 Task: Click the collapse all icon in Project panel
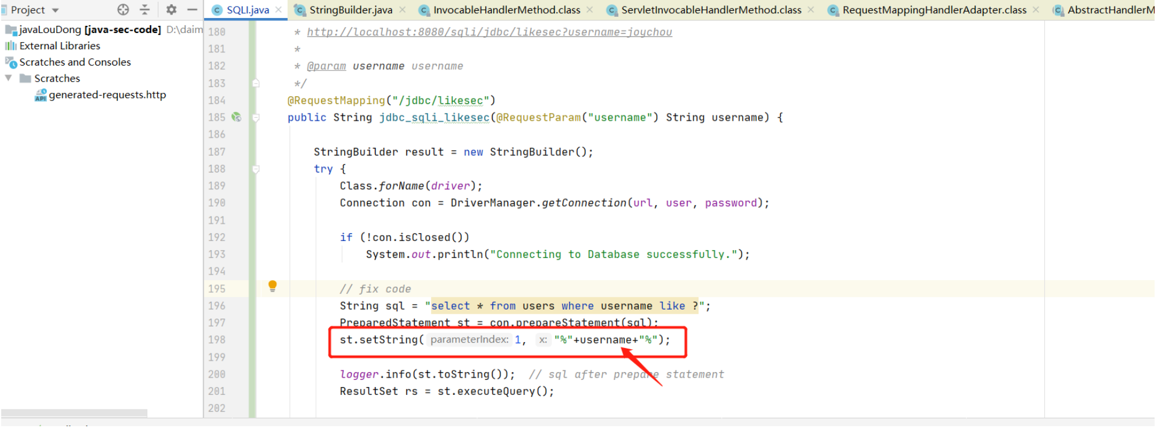[x=144, y=10]
